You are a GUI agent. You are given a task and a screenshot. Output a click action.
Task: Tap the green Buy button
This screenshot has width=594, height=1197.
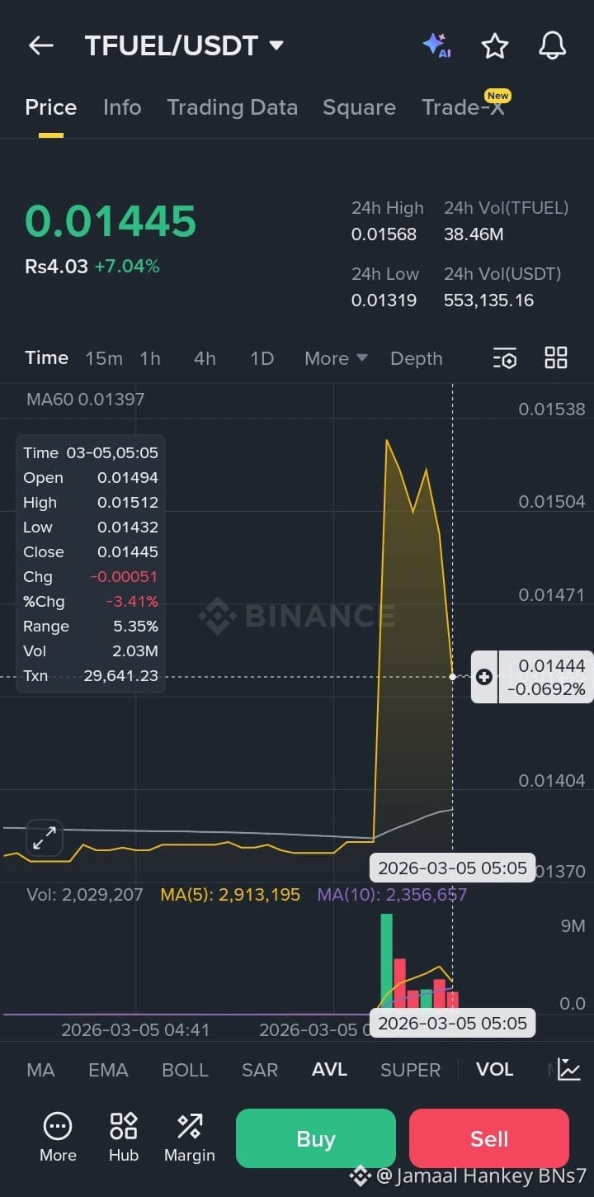[316, 1138]
